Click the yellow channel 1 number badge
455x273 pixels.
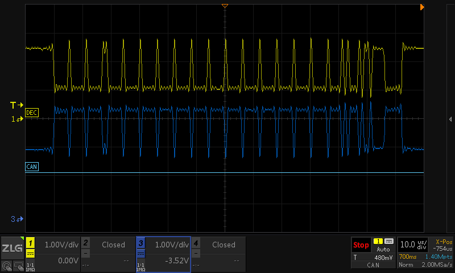[x=30, y=243]
